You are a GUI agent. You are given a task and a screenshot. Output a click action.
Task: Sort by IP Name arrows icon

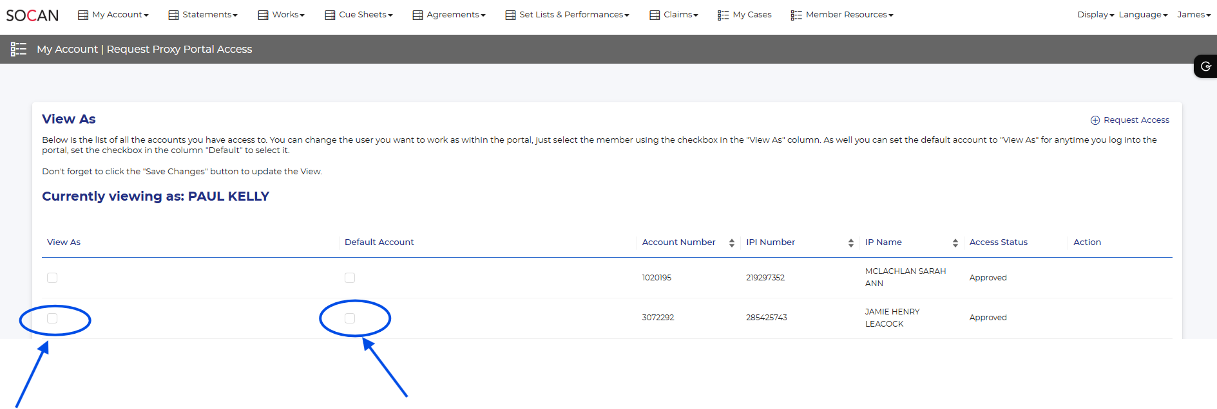click(x=955, y=242)
